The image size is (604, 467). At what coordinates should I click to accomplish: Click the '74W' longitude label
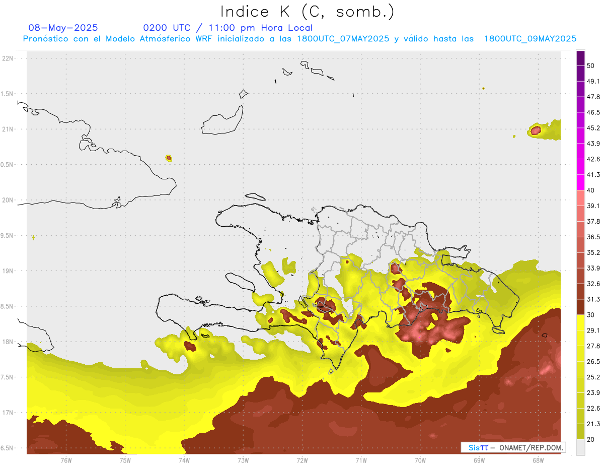point(184,460)
